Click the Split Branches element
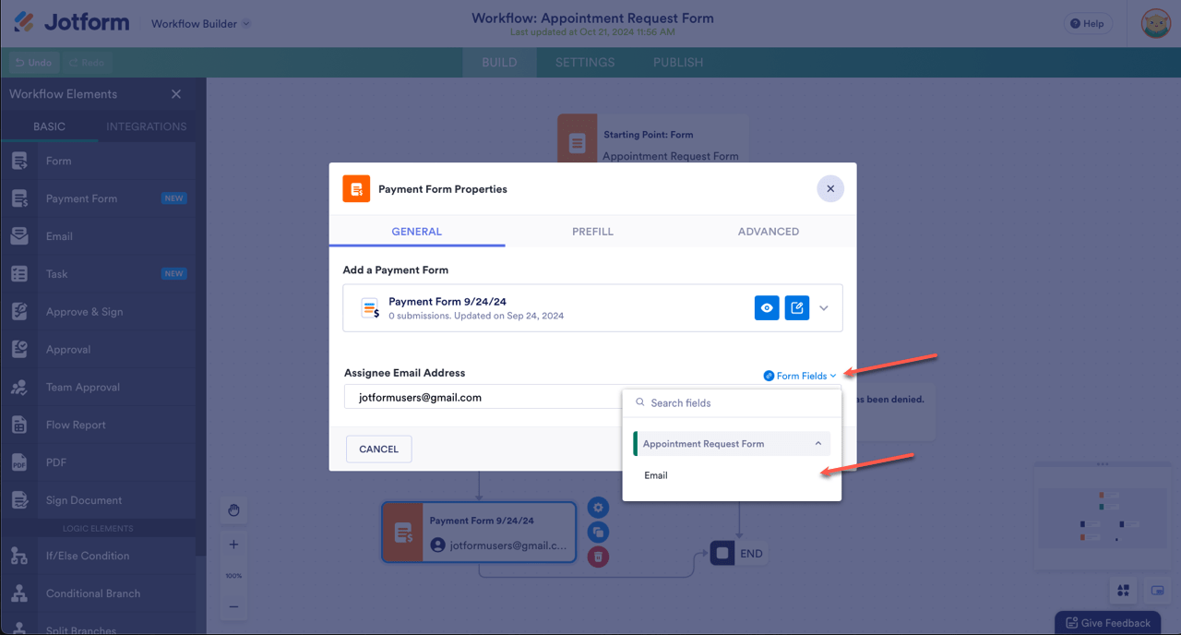The width and height of the screenshot is (1181, 635). click(98, 629)
